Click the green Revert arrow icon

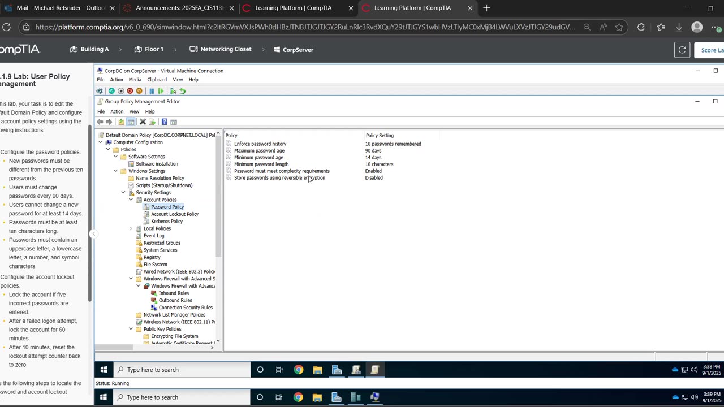point(182,91)
